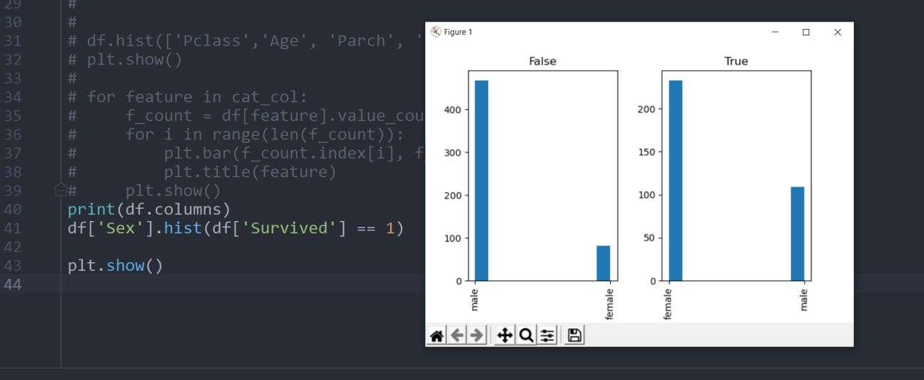Click line number 41 in the editor gutter
The width and height of the screenshot is (924, 380).
tap(12, 228)
